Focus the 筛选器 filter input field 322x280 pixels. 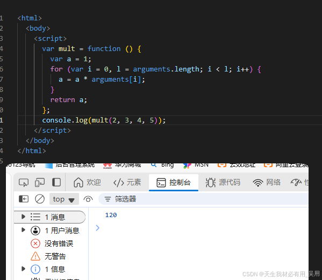click(203, 199)
